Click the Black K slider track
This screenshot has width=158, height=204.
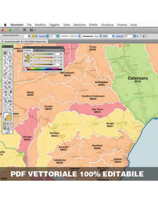tap(43, 64)
